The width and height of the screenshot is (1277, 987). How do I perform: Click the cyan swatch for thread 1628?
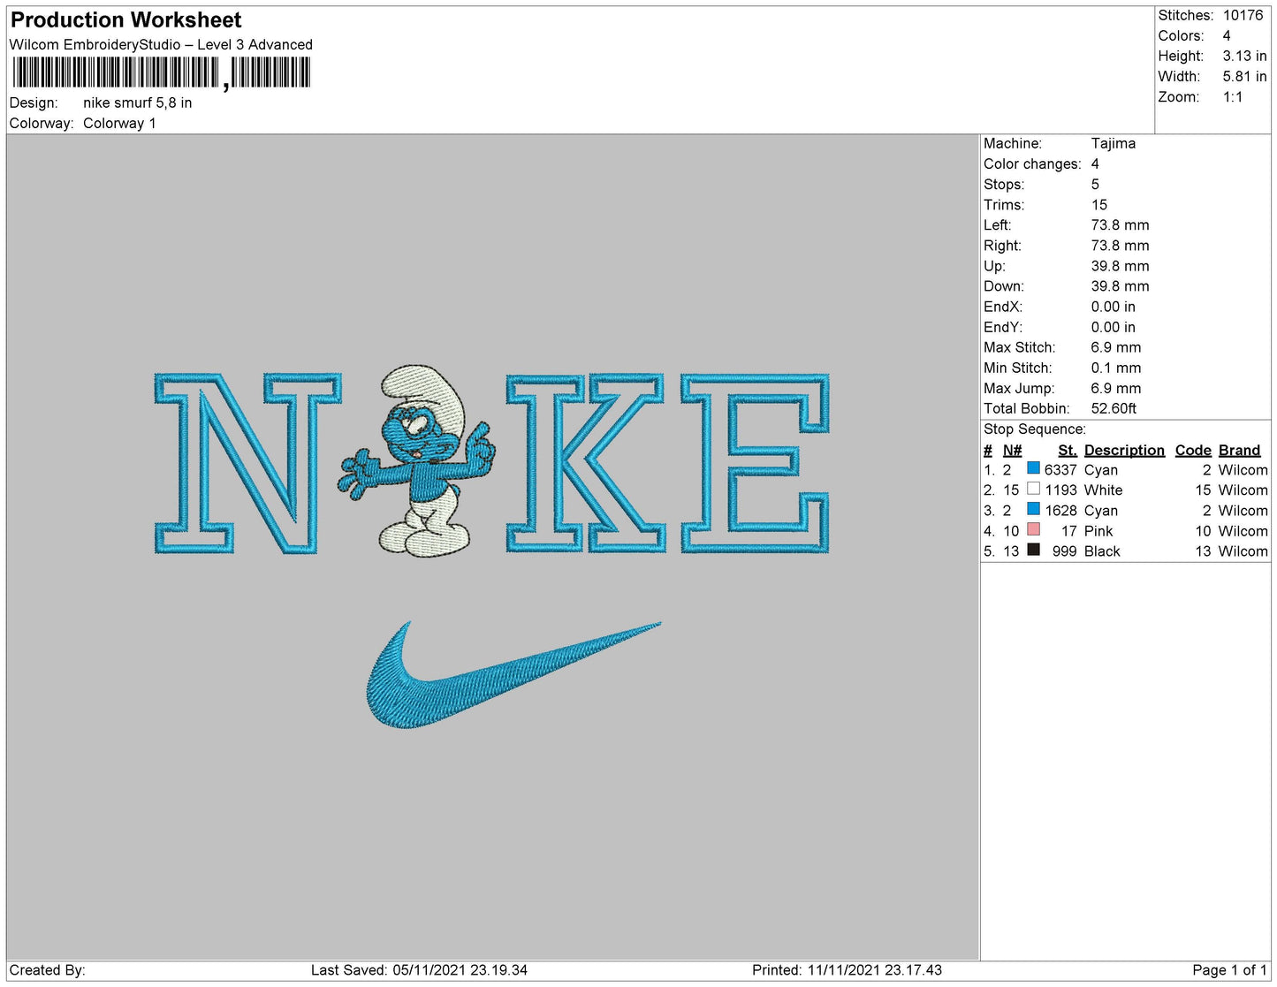pyautogui.click(x=1033, y=509)
